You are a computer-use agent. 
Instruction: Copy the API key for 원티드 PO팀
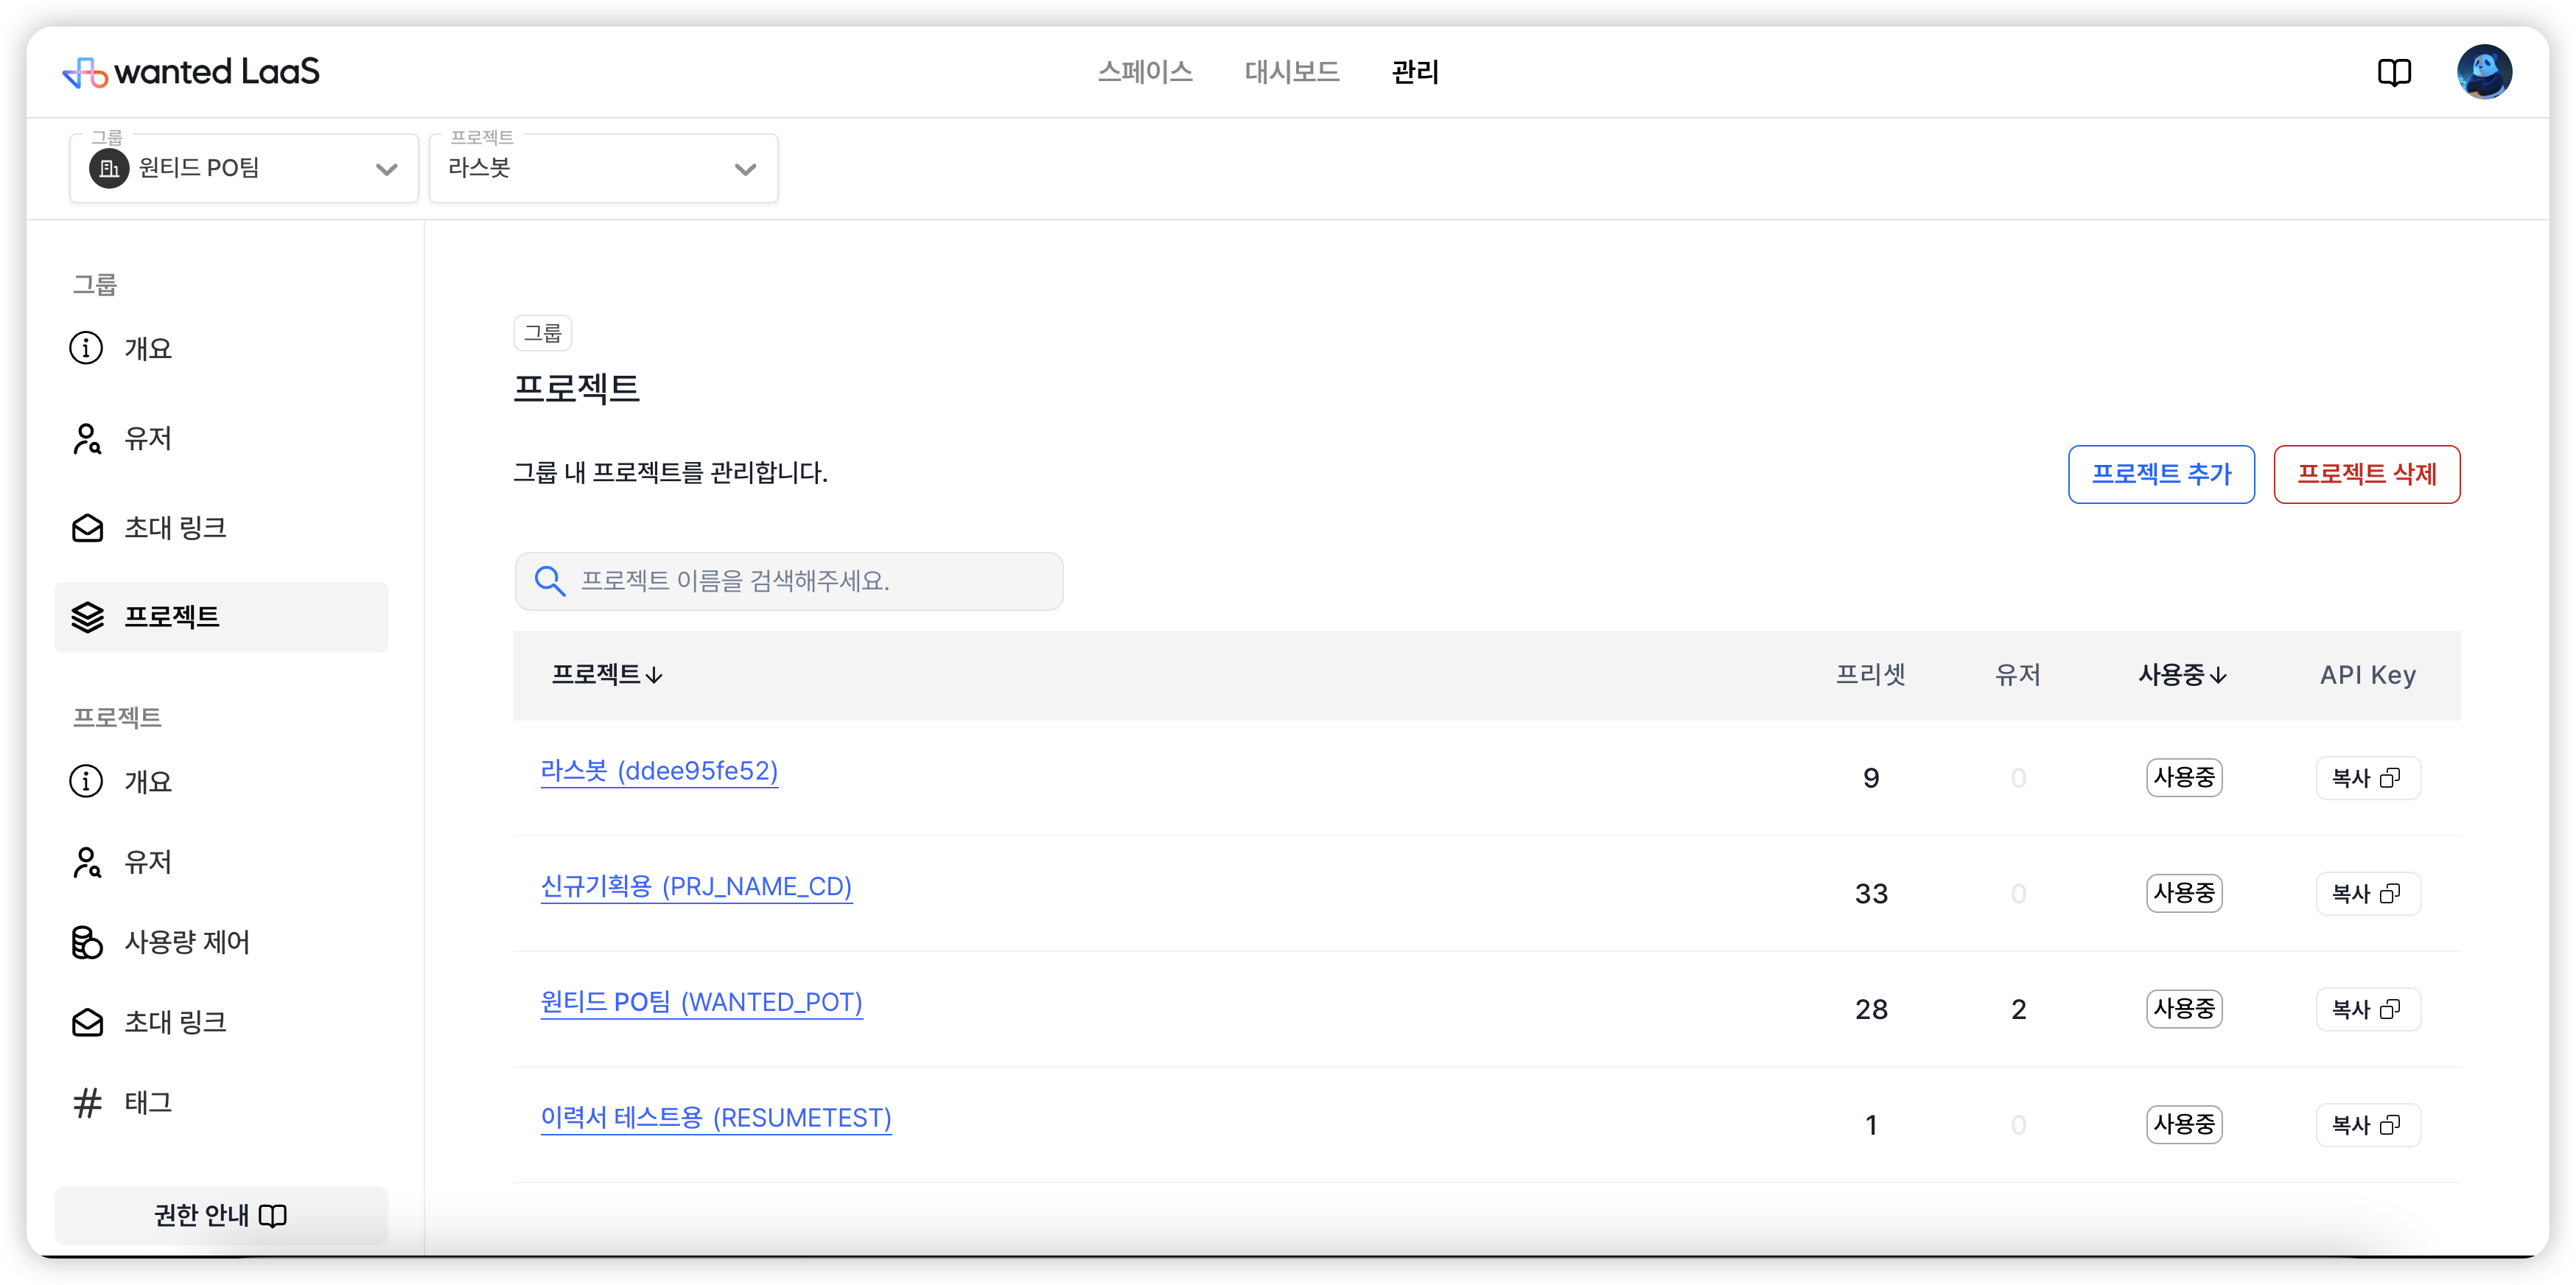tap(2367, 1009)
